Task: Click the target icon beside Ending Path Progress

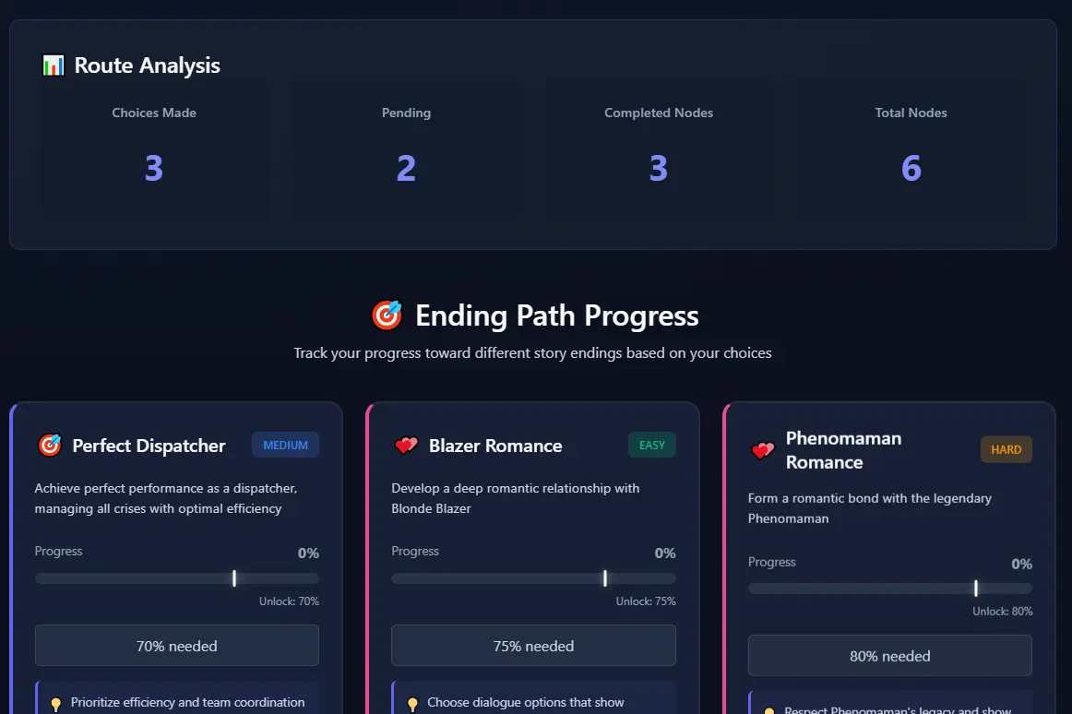Action: click(x=387, y=315)
